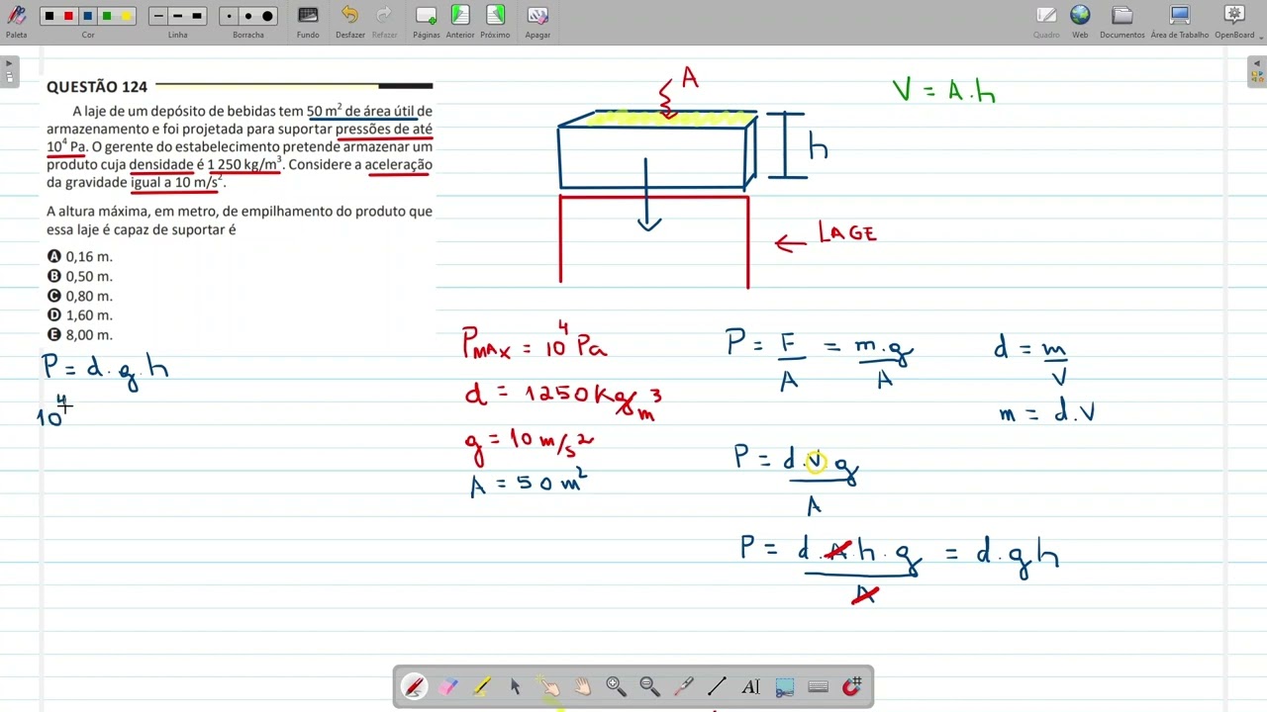
Task: Select the Zoom out magnifier
Action: coord(649,686)
